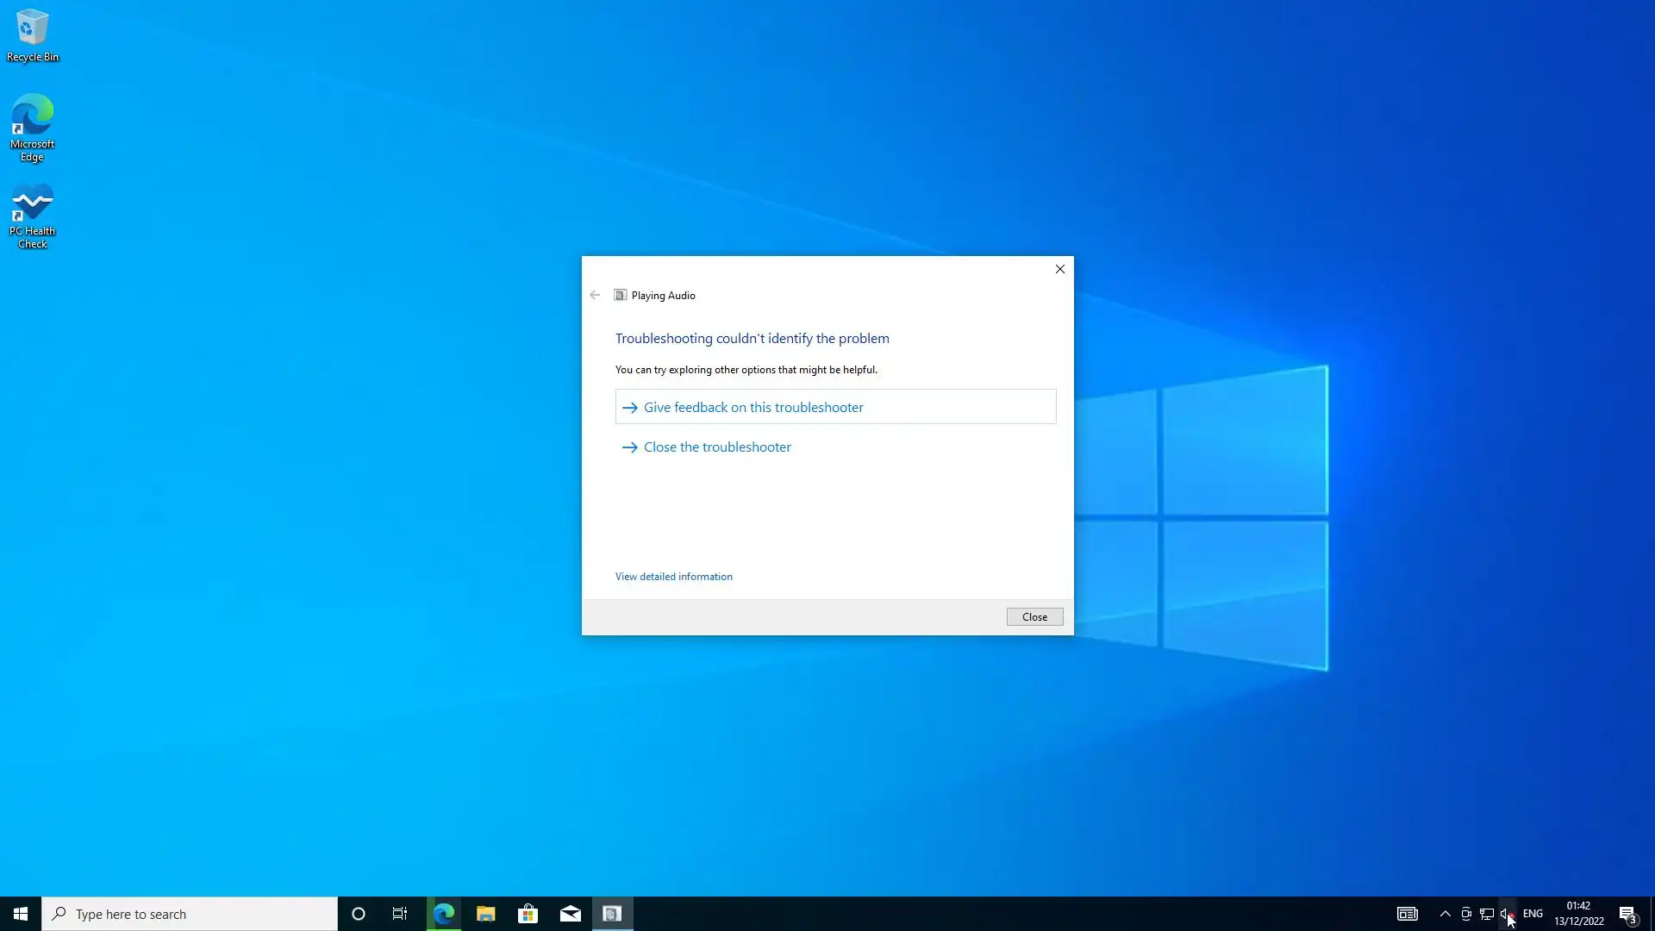
Task: Open the notification Action Center
Action: (1627, 914)
